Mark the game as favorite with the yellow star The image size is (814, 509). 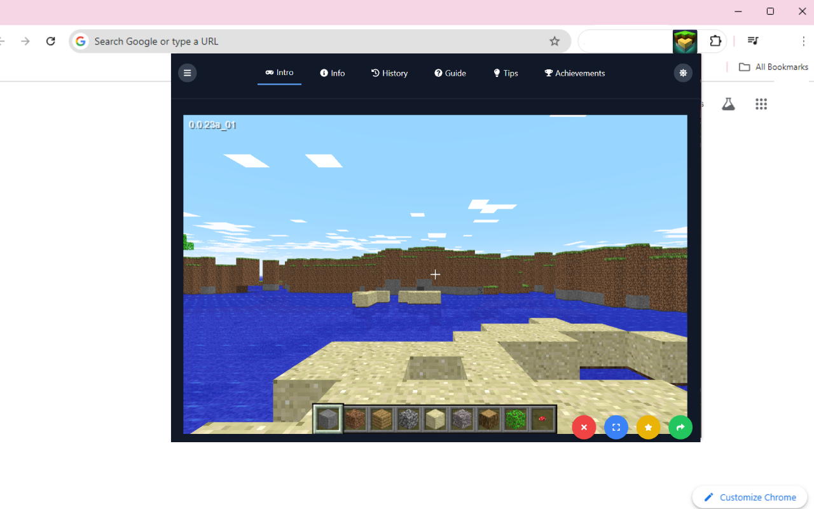click(648, 427)
